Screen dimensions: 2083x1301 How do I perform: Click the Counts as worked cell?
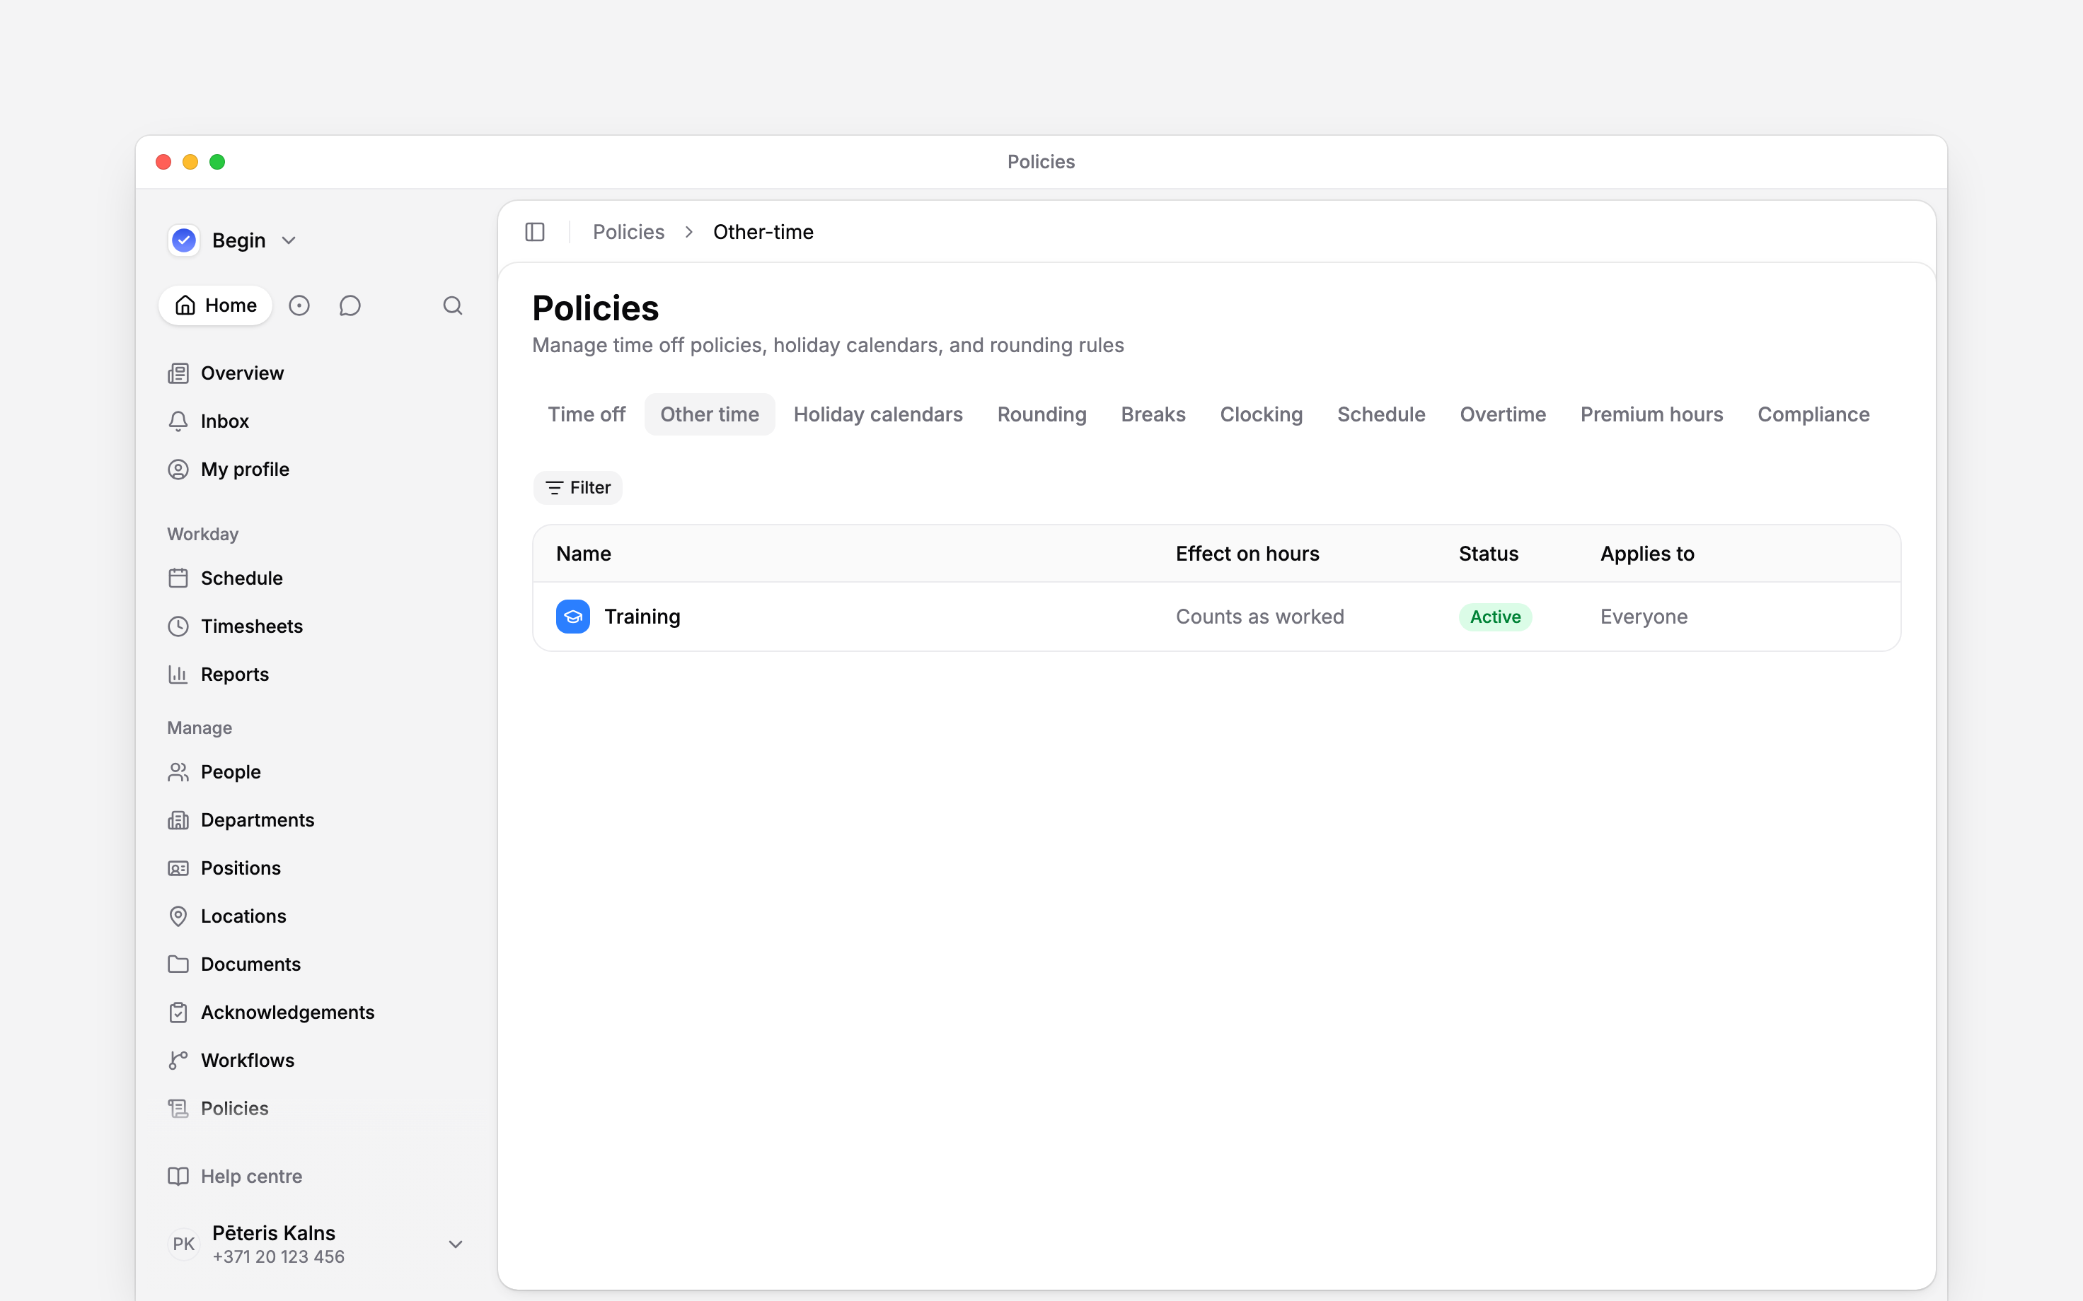(1259, 617)
